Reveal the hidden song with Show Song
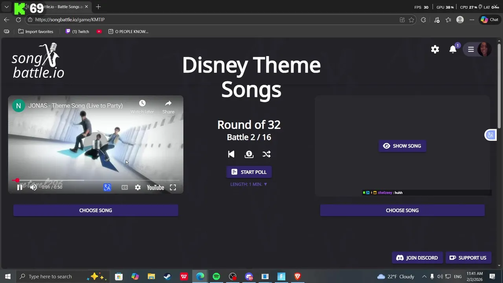This screenshot has height=283, width=503. 402,146
